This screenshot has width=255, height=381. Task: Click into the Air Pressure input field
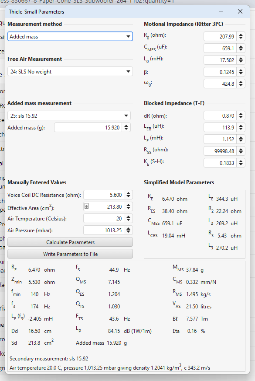[x=104, y=230]
